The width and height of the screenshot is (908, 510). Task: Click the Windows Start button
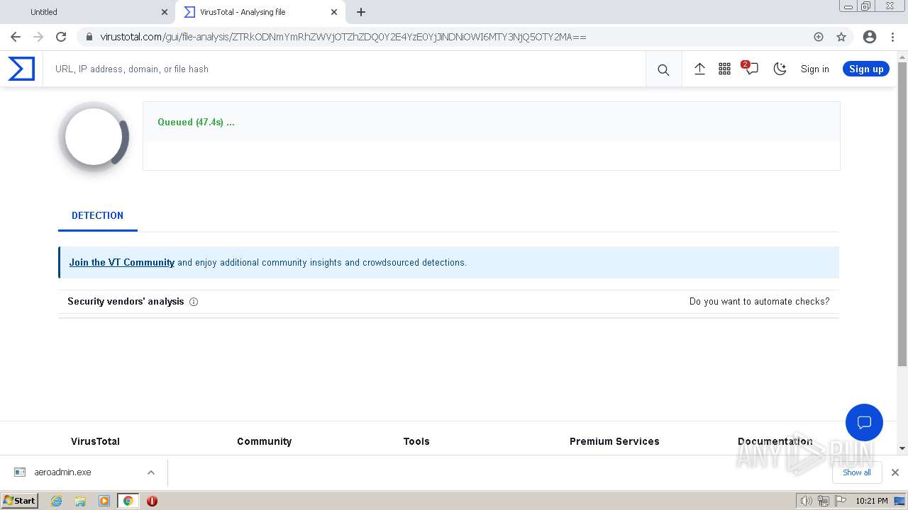pyautogui.click(x=19, y=501)
